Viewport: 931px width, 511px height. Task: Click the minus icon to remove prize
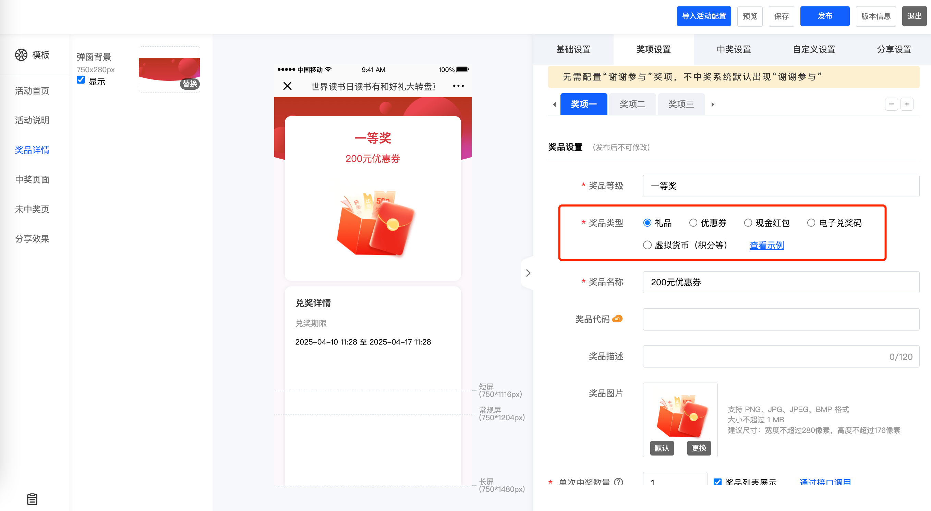(891, 104)
